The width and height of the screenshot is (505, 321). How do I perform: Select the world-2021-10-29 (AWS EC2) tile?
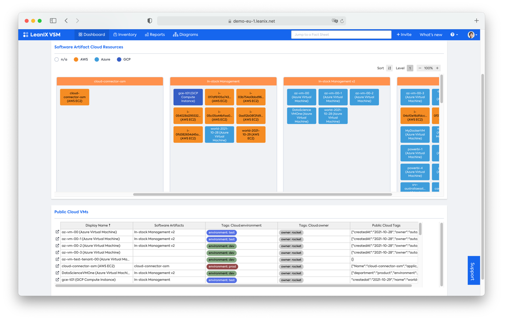251,134
